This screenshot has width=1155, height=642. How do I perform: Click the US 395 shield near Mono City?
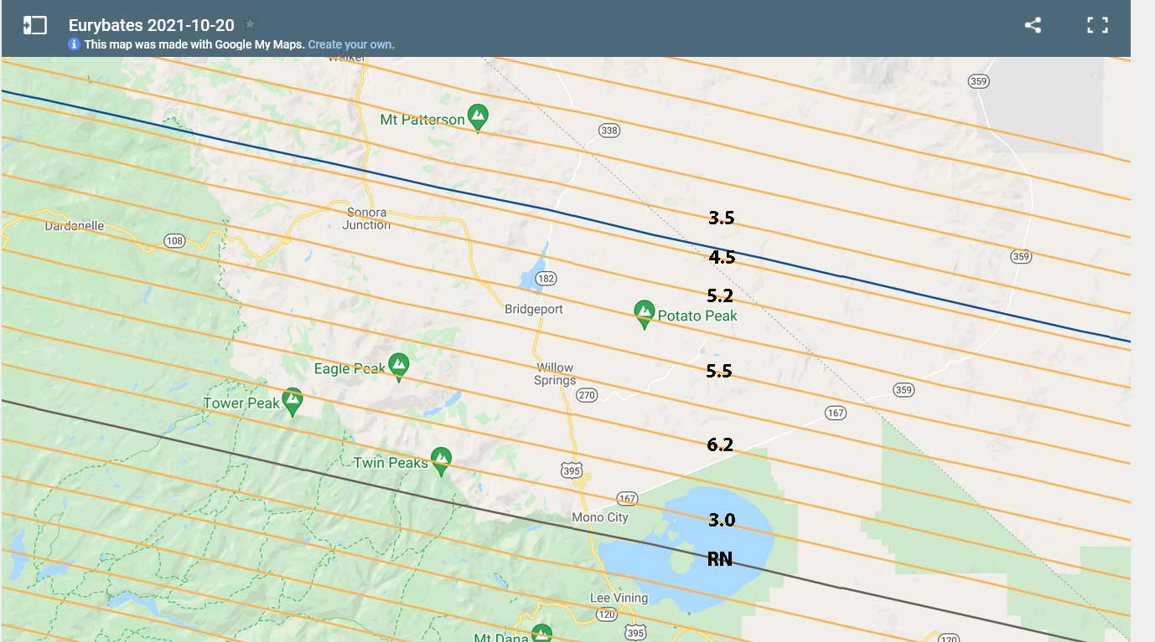pos(572,471)
